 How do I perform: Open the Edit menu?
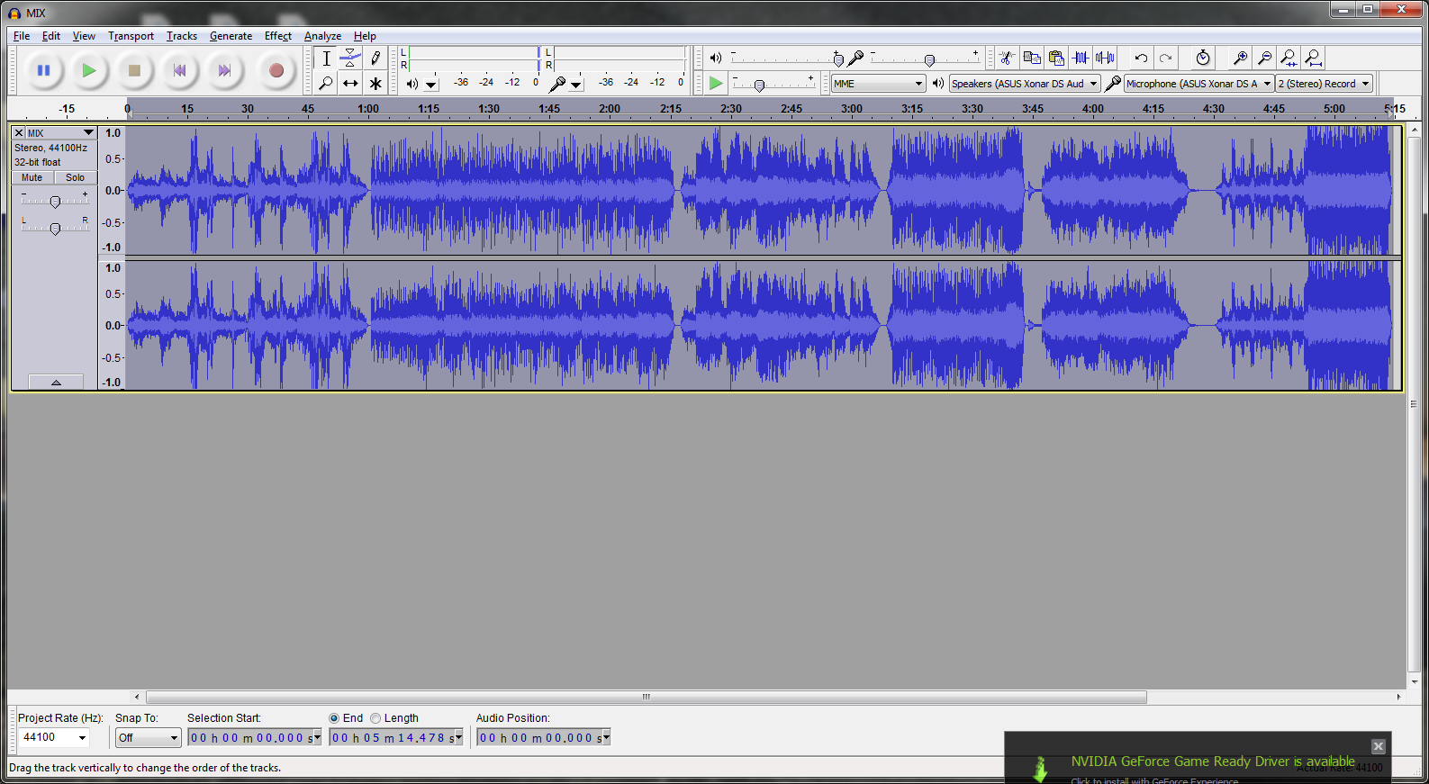pyautogui.click(x=51, y=36)
